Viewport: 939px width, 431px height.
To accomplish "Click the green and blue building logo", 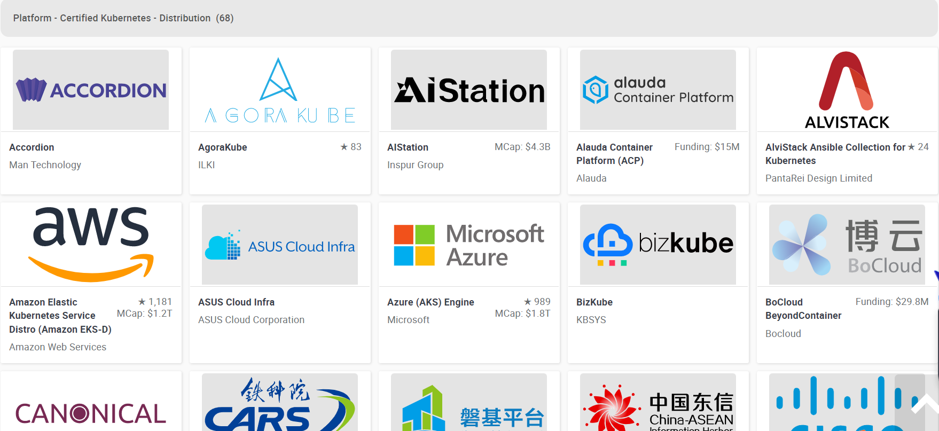I will click(469, 403).
